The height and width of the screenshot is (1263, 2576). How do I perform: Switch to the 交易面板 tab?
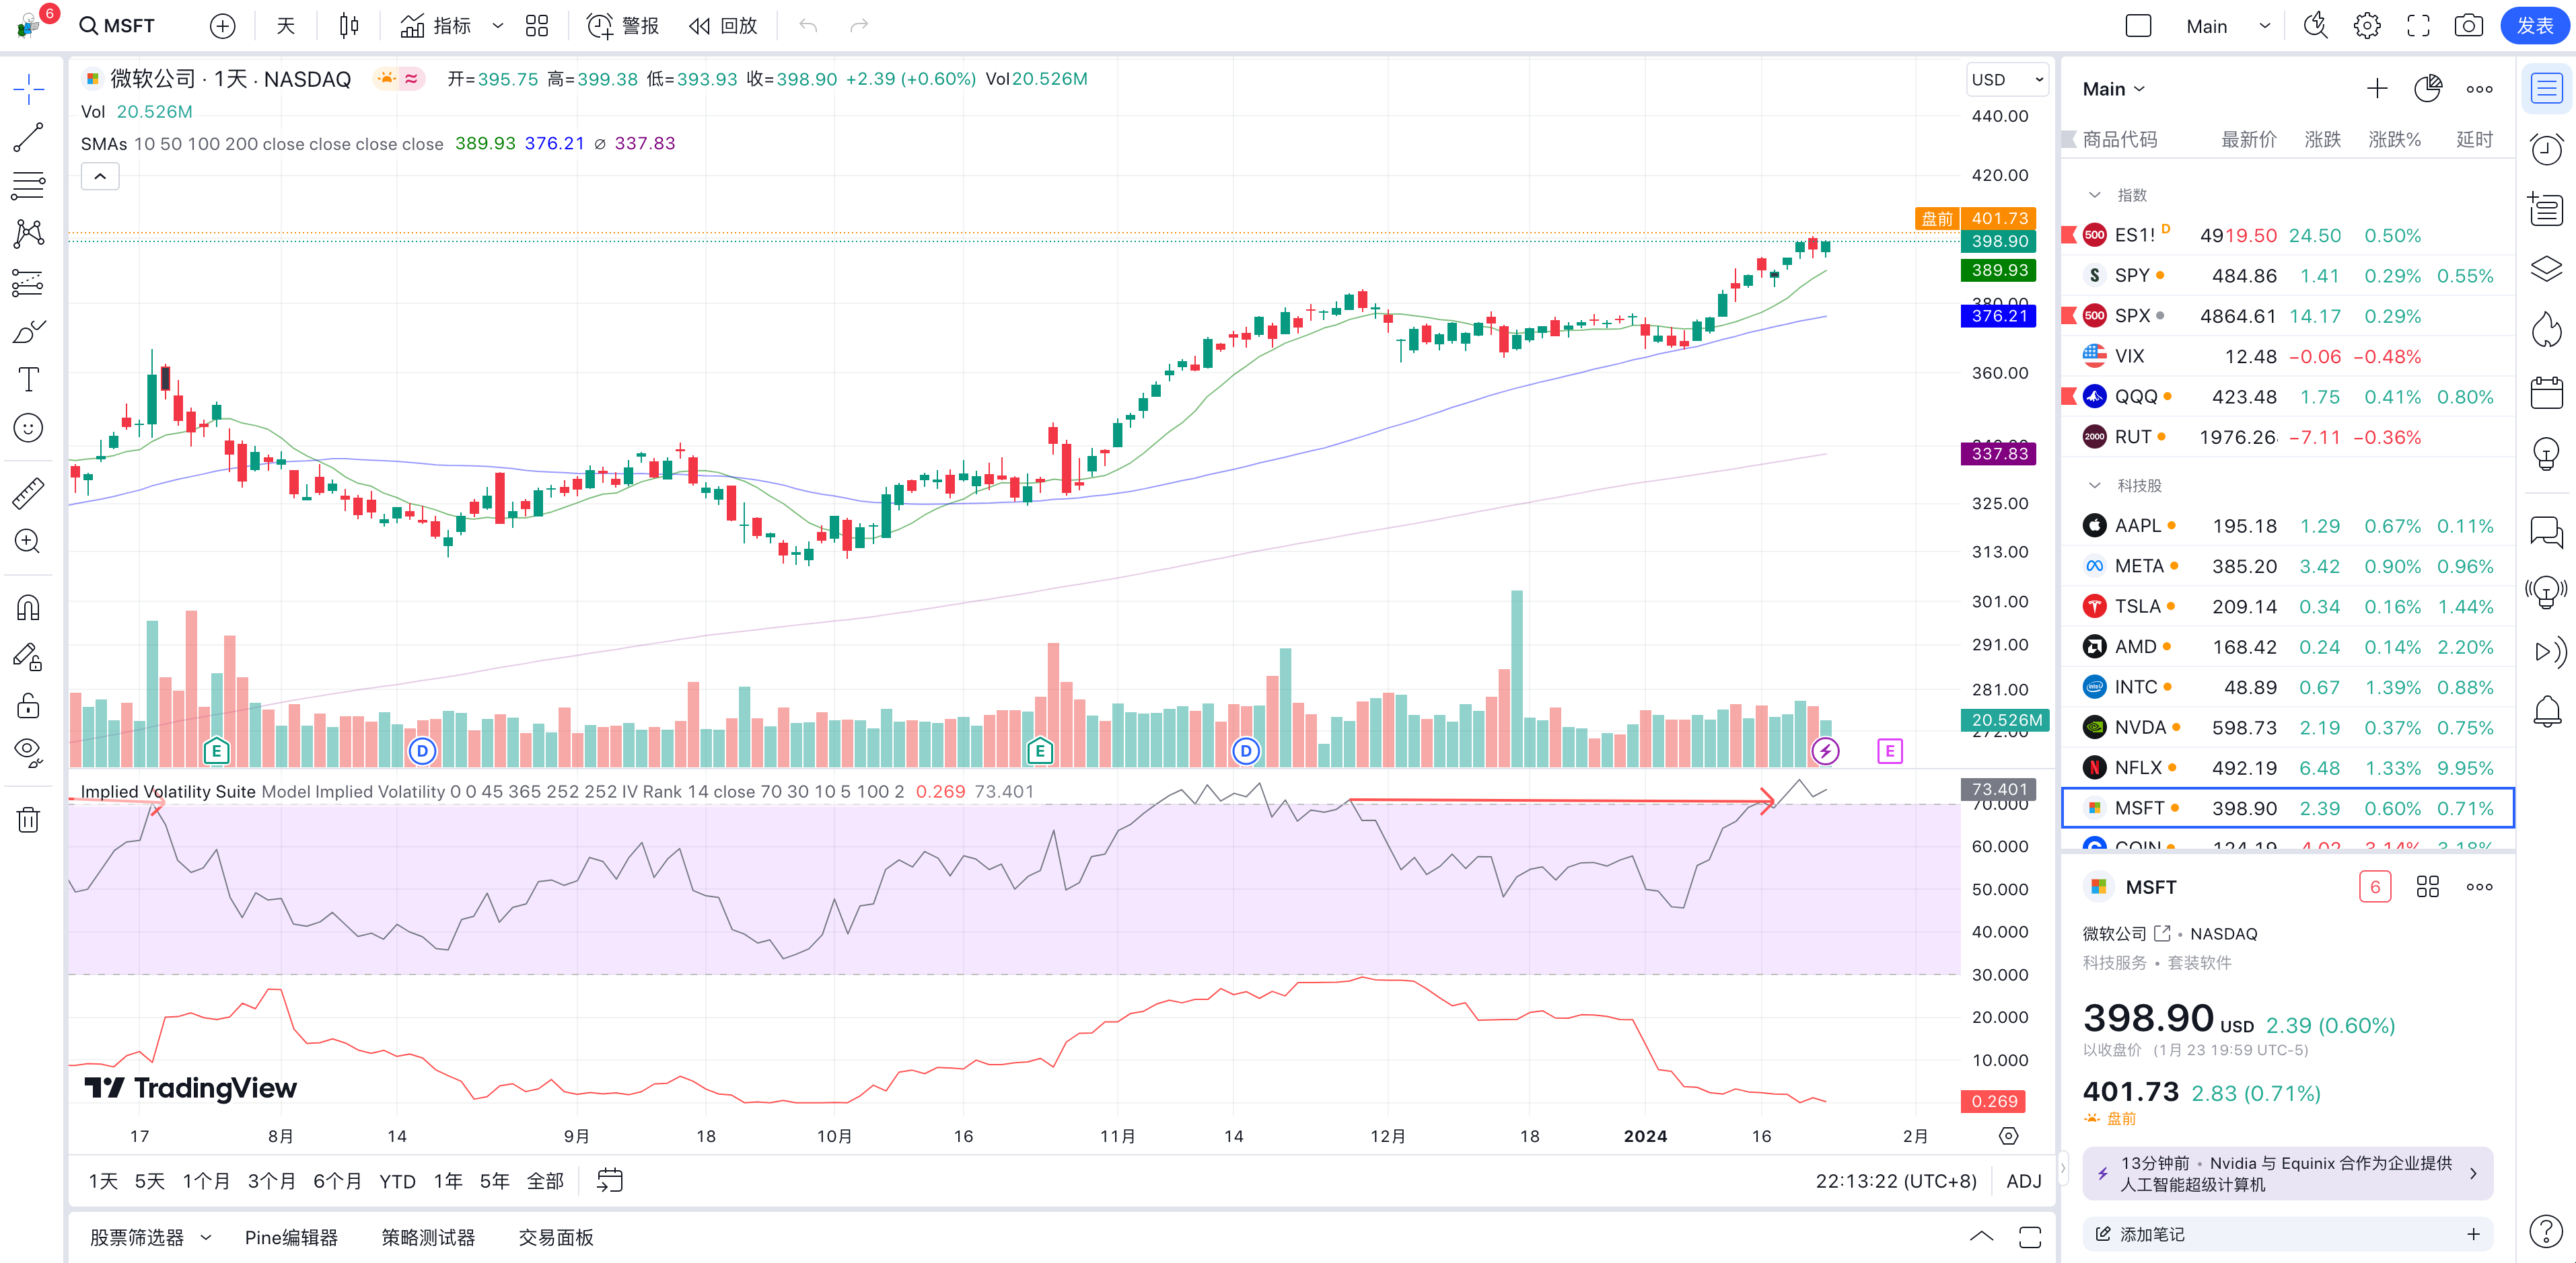coord(556,1238)
